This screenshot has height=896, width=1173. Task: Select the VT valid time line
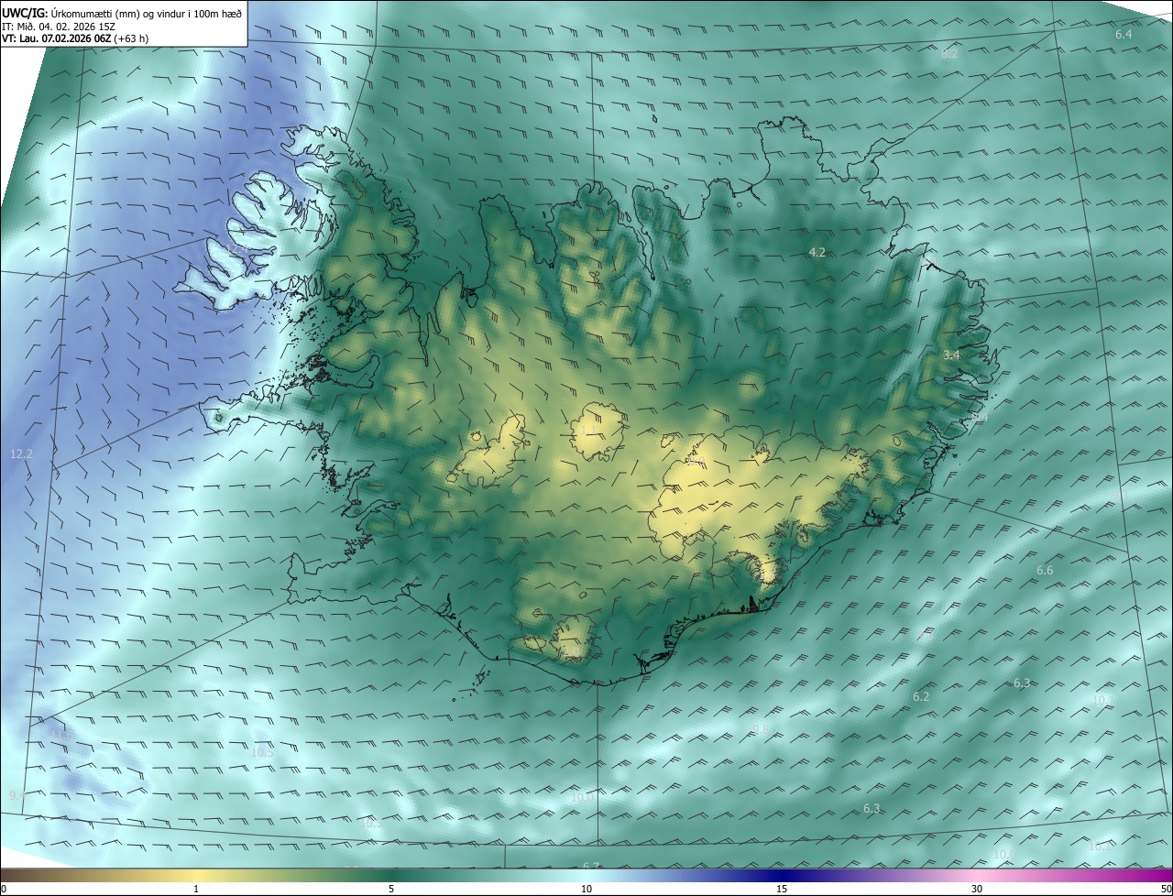[x=75, y=38]
